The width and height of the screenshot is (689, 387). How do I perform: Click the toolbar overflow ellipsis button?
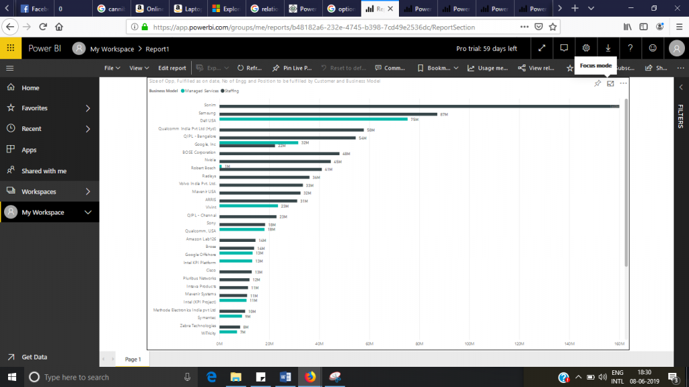coord(680,68)
